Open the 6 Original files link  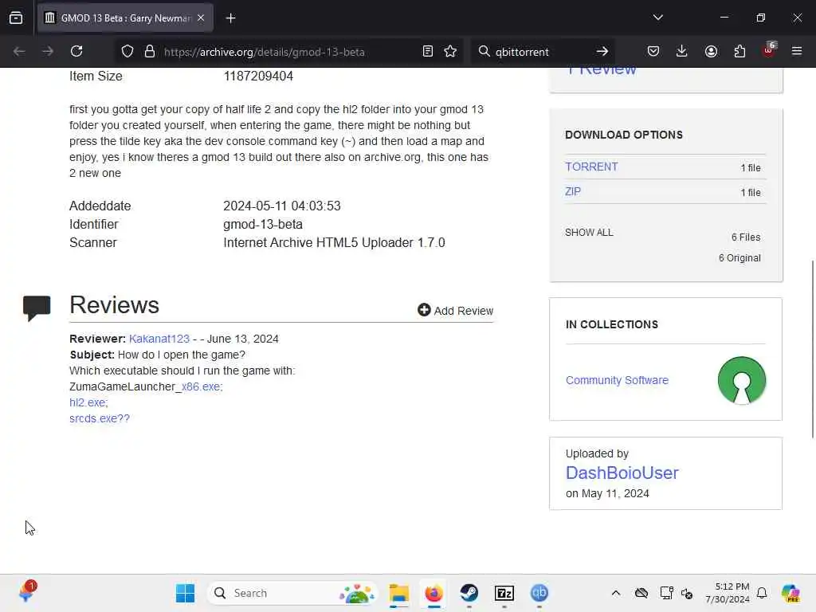coord(739,258)
